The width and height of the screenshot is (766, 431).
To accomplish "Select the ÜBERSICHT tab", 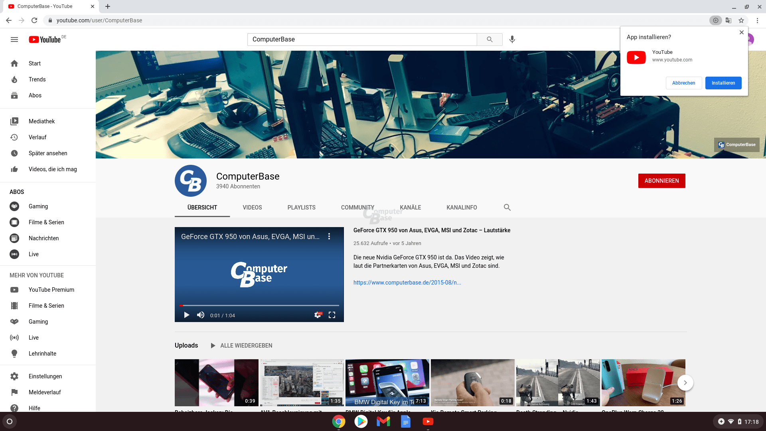I will click(x=202, y=208).
